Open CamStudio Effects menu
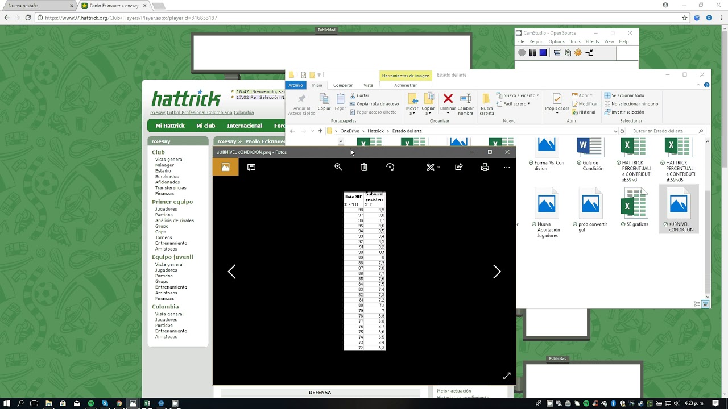 tap(593, 41)
